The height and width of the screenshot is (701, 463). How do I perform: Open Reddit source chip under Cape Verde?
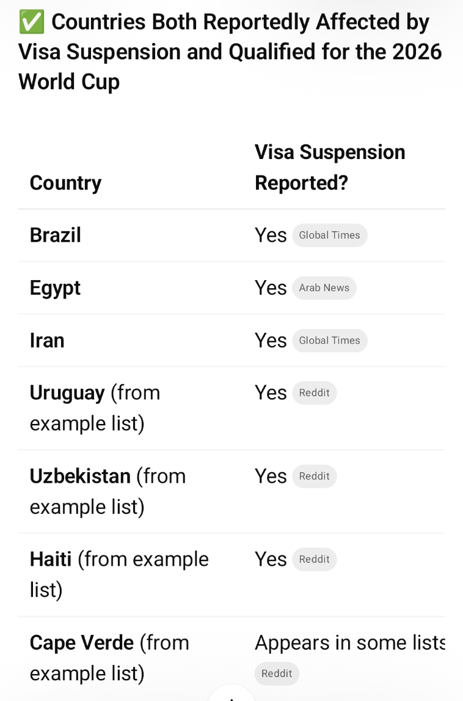pos(277,673)
